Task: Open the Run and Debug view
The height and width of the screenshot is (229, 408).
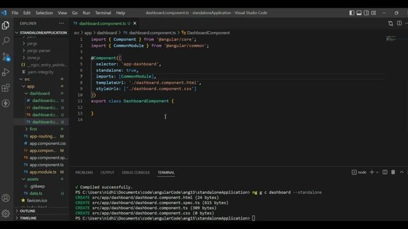Action: (6, 72)
